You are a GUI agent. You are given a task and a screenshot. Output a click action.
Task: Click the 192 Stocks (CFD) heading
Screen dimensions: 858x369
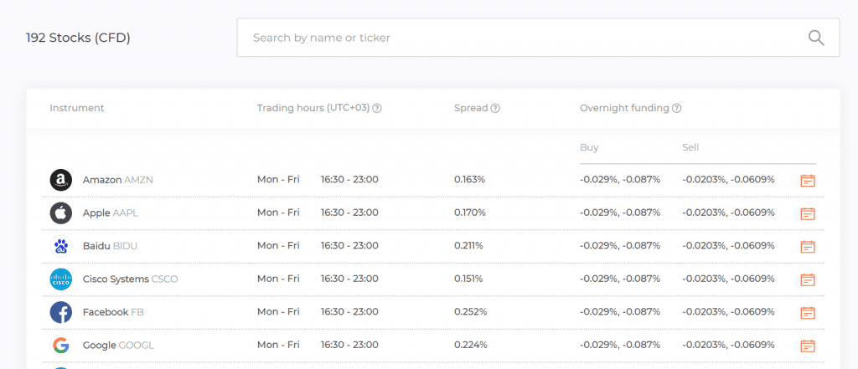pyautogui.click(x=78, y=38)
